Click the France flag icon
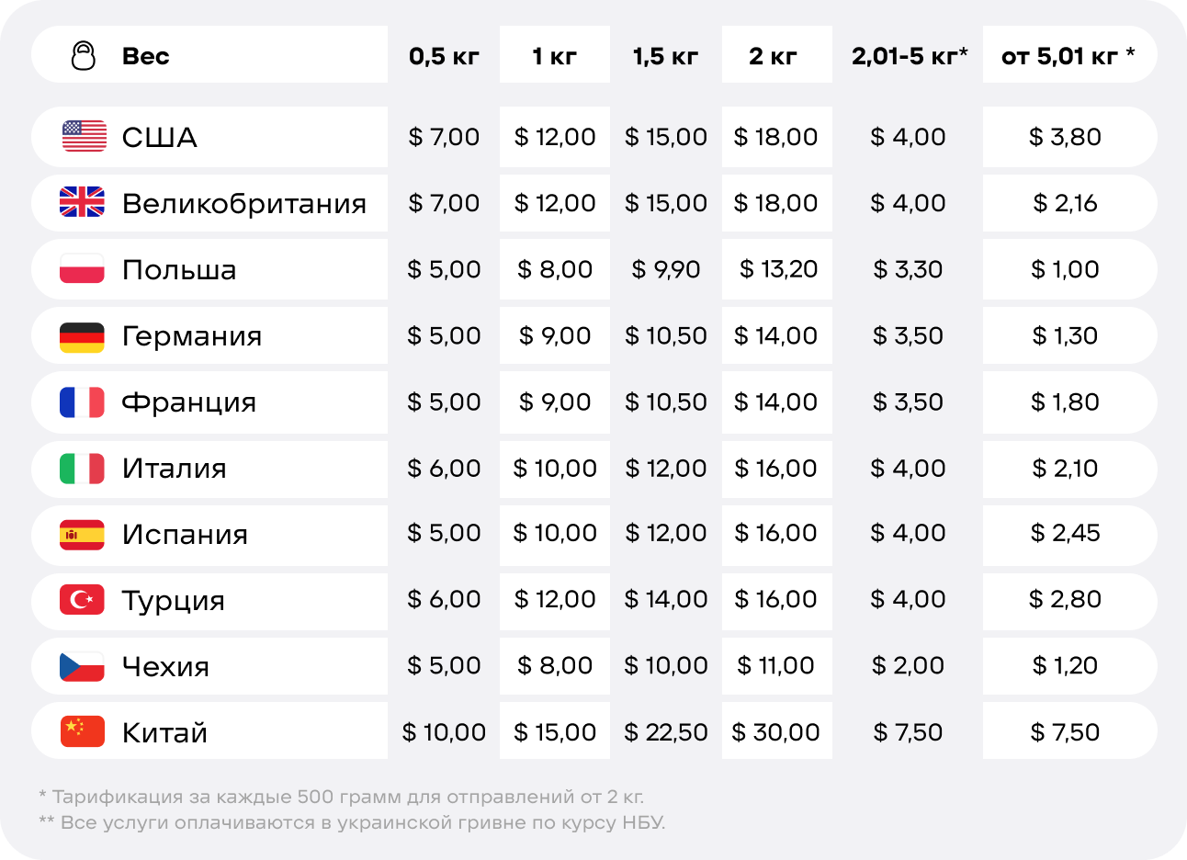Image resolution: width=1187 pixels, height=860 pixels. pos(83,402)
